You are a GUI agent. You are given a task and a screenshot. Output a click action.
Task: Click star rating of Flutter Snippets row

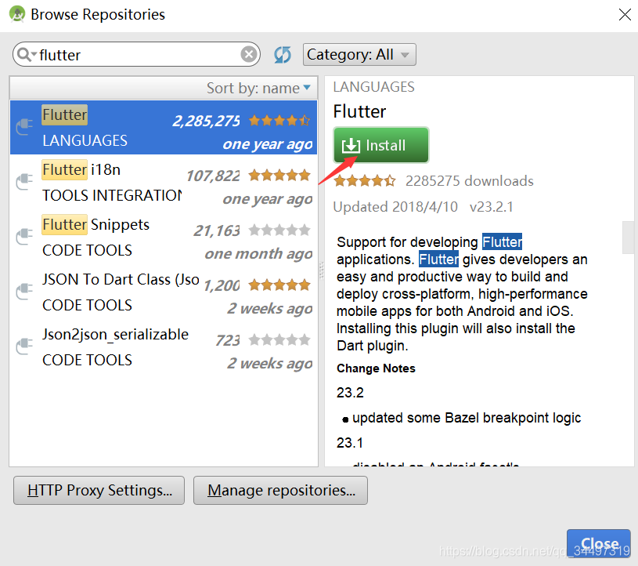(x=279, y=230)
